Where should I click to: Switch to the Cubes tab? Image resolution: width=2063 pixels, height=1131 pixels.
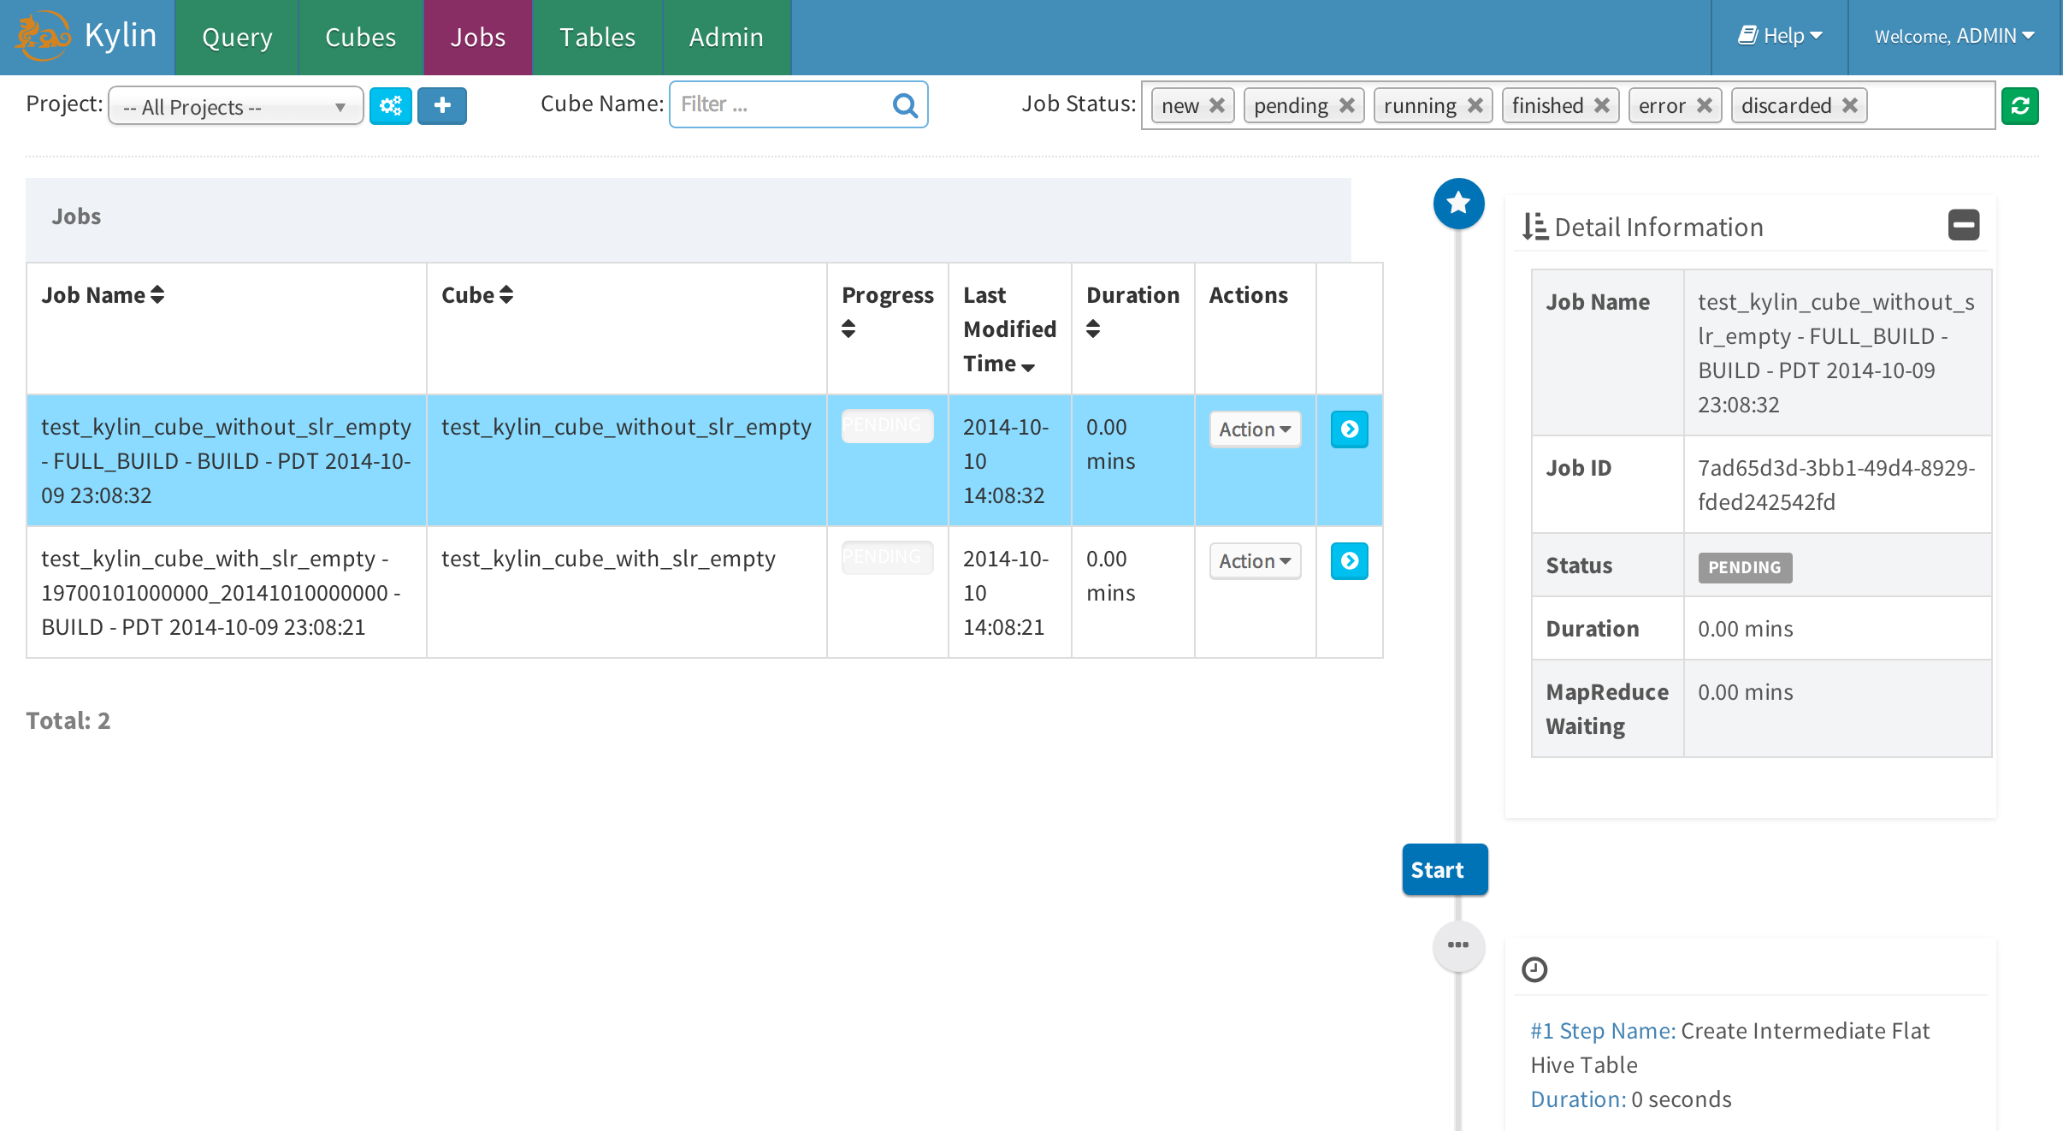click(x=361, y=37)
